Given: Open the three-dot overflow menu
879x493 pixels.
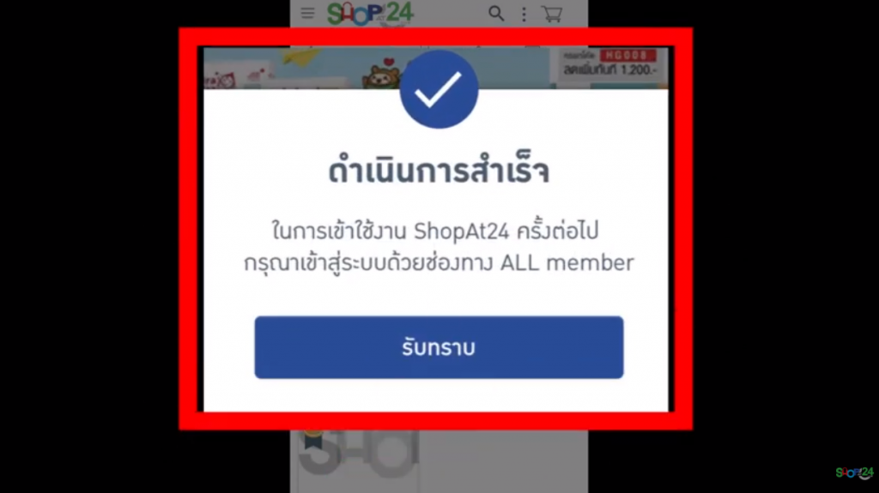Looking at the screenshot, I should pos(524,14).
